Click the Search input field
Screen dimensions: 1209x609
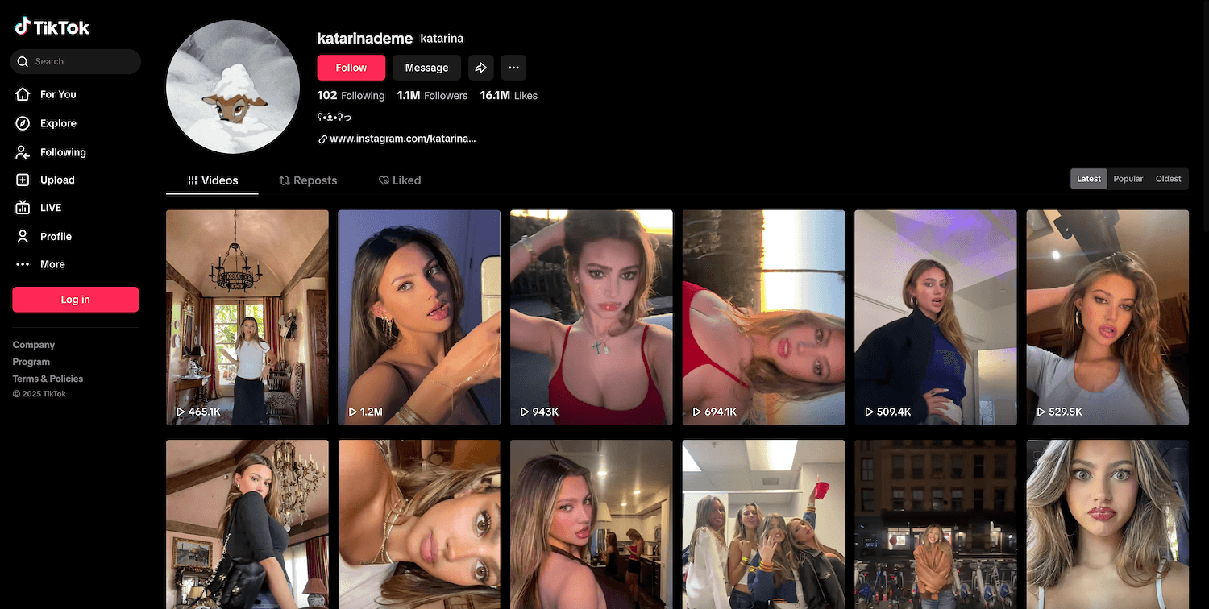pos(81,61)
